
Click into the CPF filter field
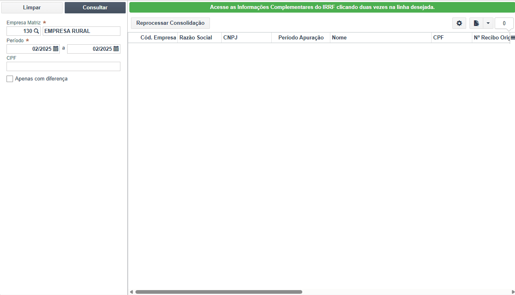[63, 66]
